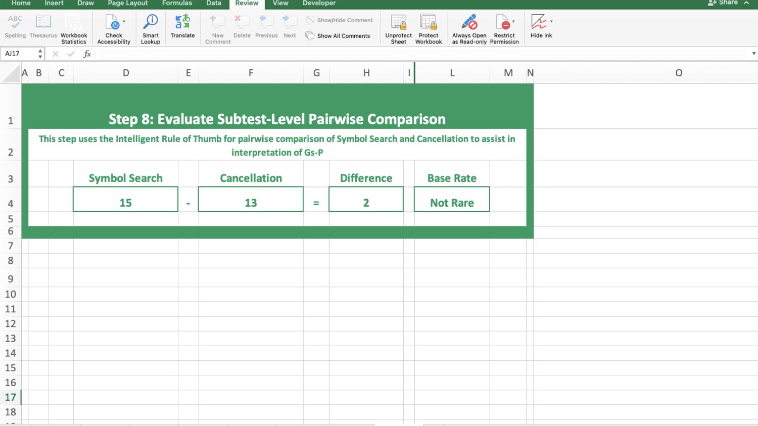Screen dimensions: 758x426
Task: Click the Share button
Action: click(x=723, y=3)
